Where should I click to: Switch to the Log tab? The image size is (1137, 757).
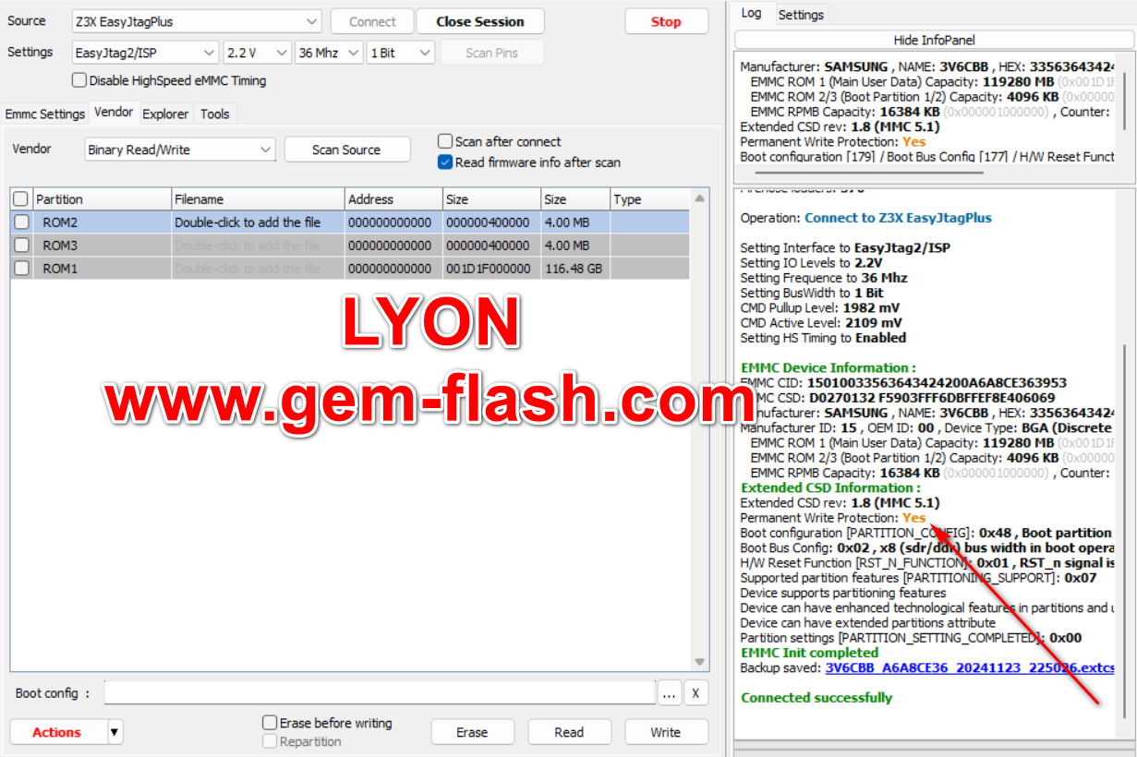pos(752,13)
